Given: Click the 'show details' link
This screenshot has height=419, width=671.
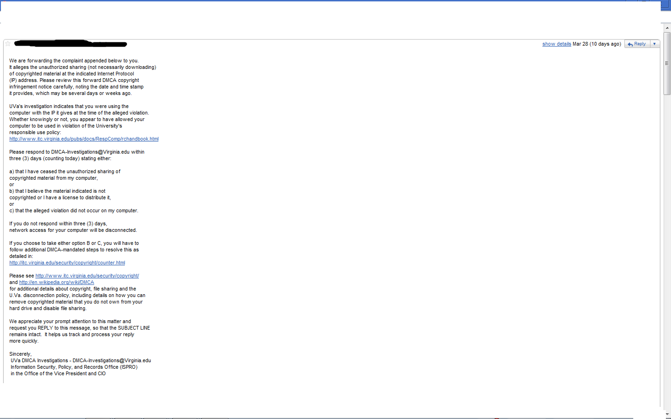Looking at the screenshot, I should coord(556,44).
